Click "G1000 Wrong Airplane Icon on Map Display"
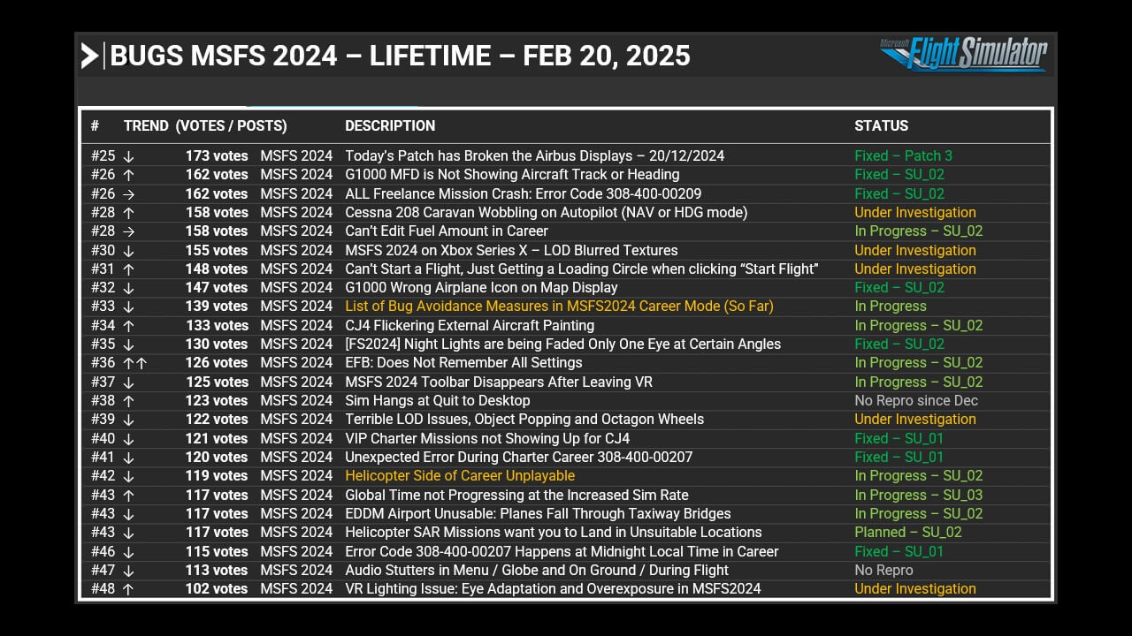 point(481,288)
